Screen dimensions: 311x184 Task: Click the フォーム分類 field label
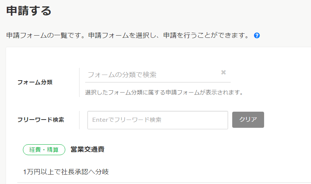tap(35, 82)
